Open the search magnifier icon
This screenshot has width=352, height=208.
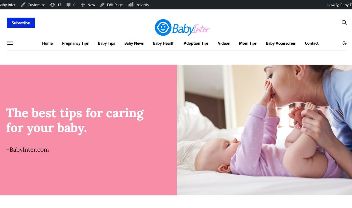click(344, 23)
